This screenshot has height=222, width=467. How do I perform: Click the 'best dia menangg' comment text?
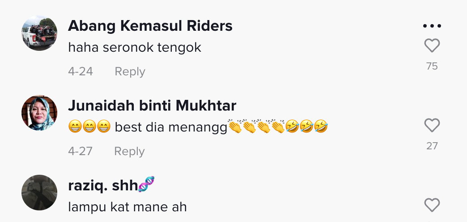point(171,127)
